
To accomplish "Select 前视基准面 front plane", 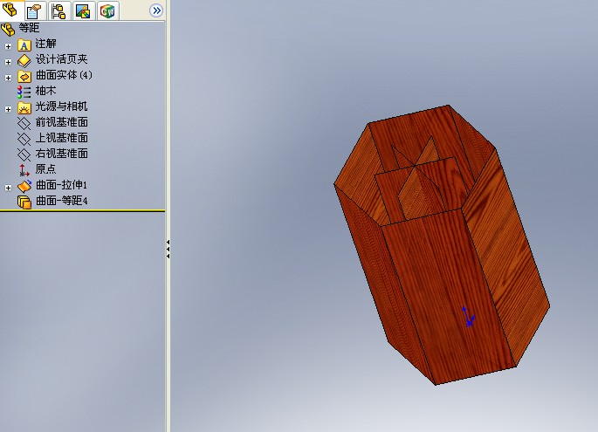I will (x=61, y=122).
